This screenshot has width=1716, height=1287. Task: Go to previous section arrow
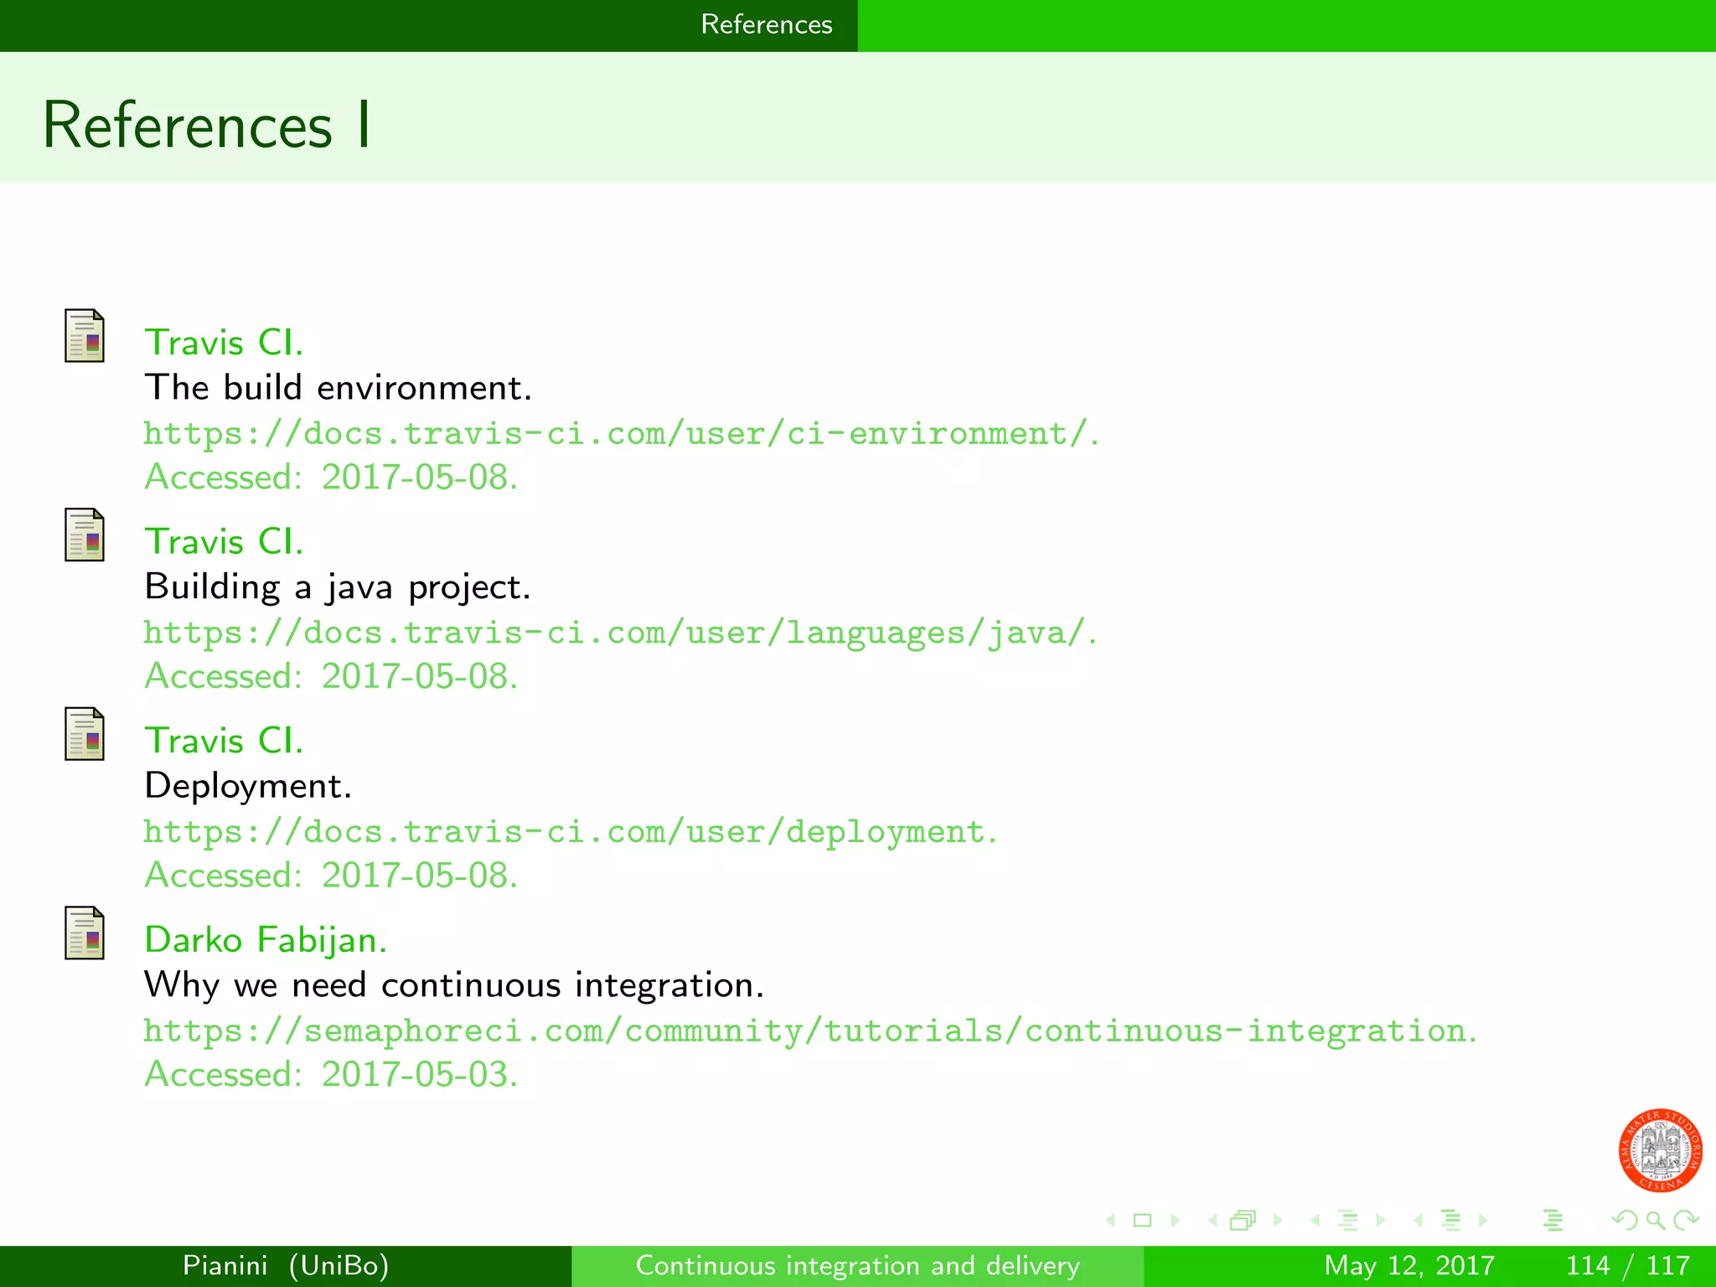pyautogui.click(x=1418, y=1221)
